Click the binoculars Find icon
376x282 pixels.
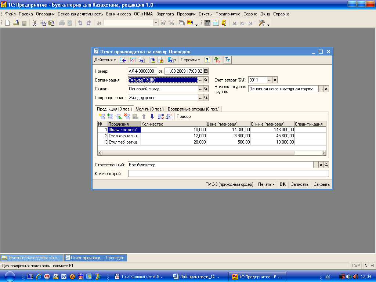coord(99,23)
